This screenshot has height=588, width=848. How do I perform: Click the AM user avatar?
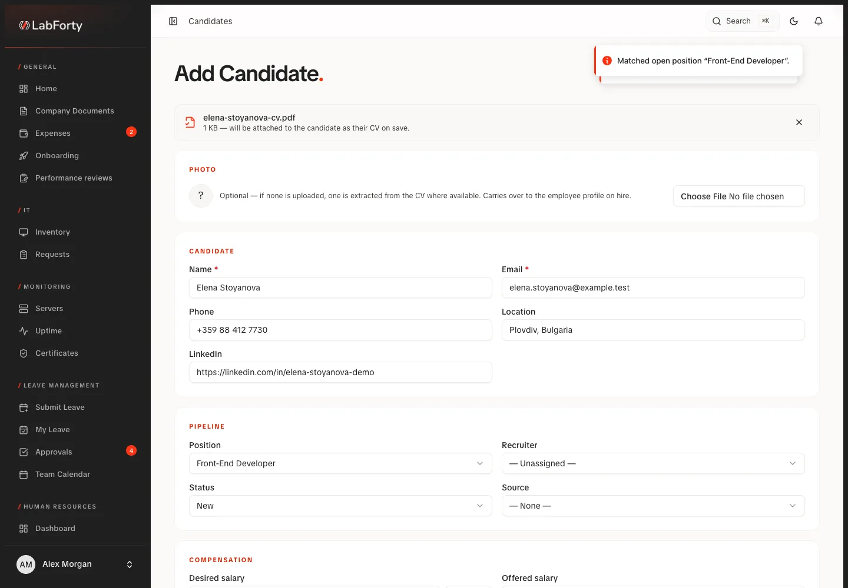tap(26, 564)
